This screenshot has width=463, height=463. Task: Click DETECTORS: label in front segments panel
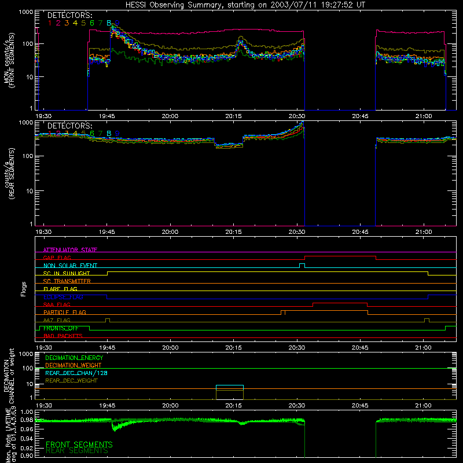coord(69,16)
